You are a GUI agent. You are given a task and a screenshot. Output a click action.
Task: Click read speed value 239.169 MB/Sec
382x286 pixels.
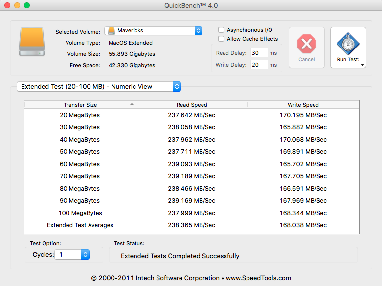(x=191, y=200)
